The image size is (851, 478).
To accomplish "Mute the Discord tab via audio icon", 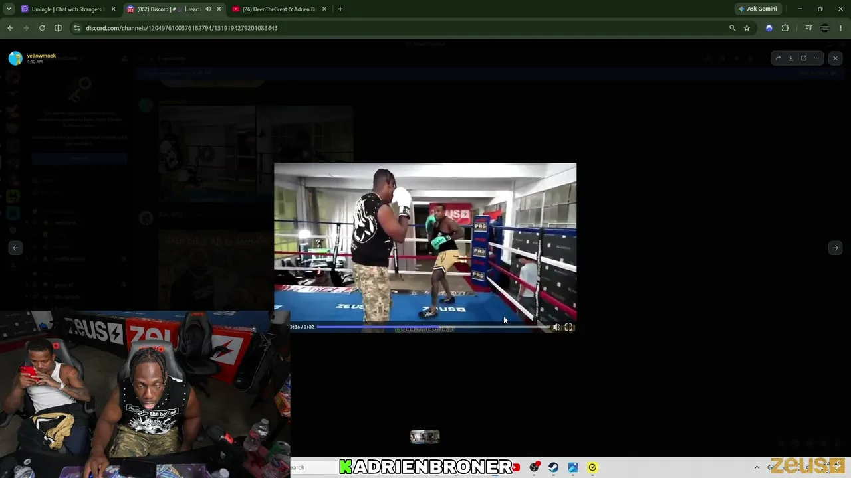I will point(207,9).
